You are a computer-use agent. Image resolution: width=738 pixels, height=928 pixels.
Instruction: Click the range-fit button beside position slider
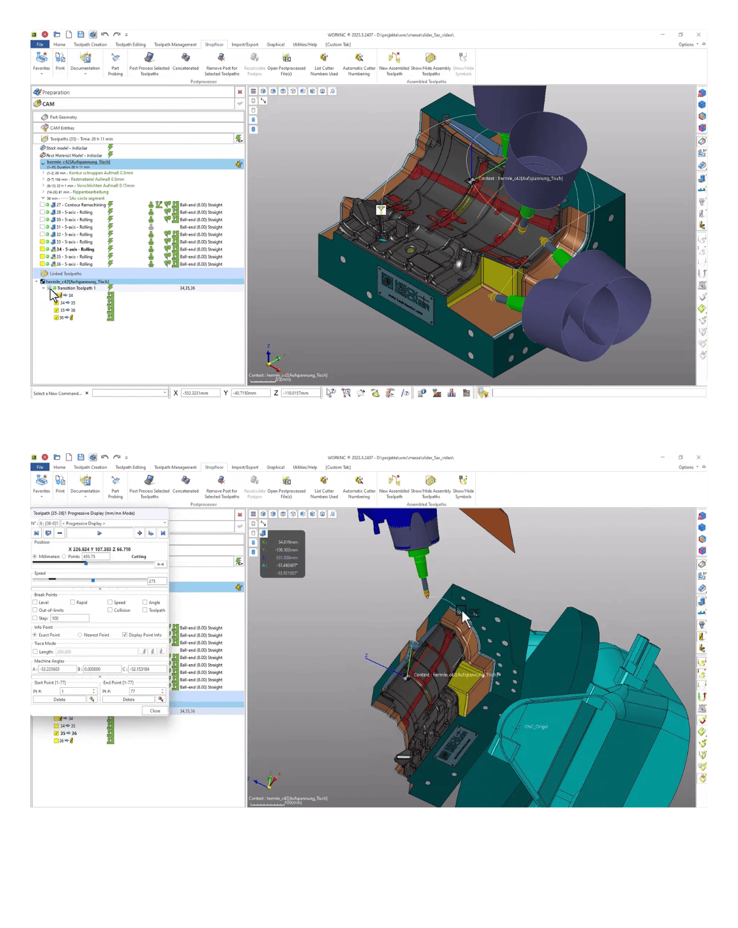click(160, 564)
